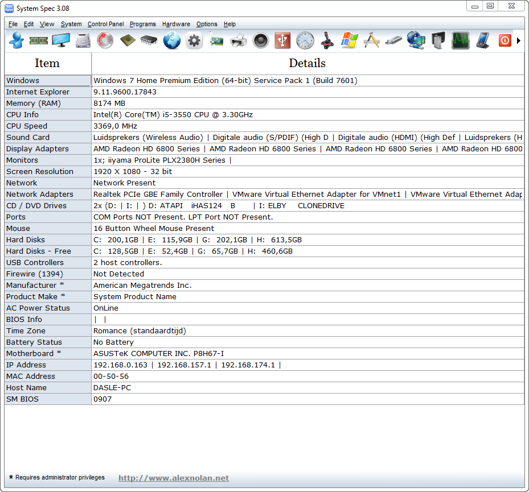Click the RAM memory stick toolbar icon
The width and height of the screenshot is (529, 492).
pos(38,40)
